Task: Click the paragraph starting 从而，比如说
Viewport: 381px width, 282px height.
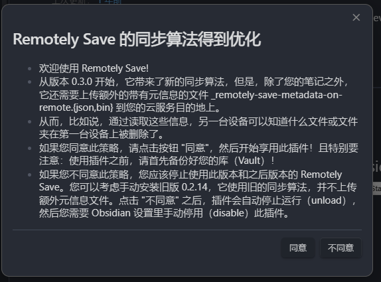Action: click(x=198, y=128)
